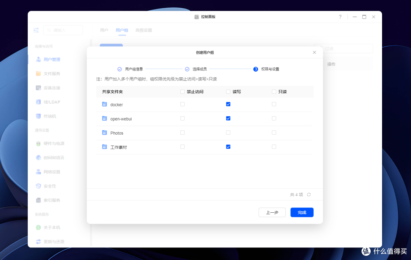This screenshot has width=411, height=260.
Task: Uncheck 读写 for 工作素材
Action: click(228, 147)
